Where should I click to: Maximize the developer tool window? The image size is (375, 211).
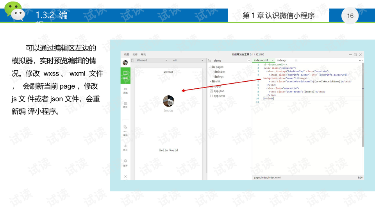tap(355, 55)
